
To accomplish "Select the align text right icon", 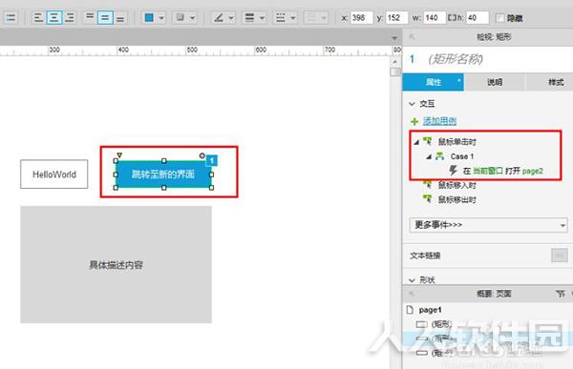I will click(x=70, y=17).
